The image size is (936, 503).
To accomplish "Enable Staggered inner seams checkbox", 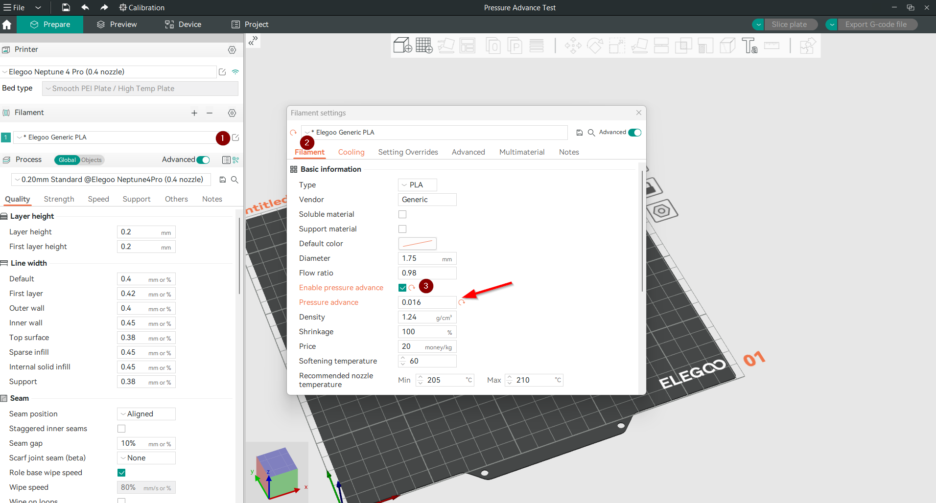I will (121, 429).
